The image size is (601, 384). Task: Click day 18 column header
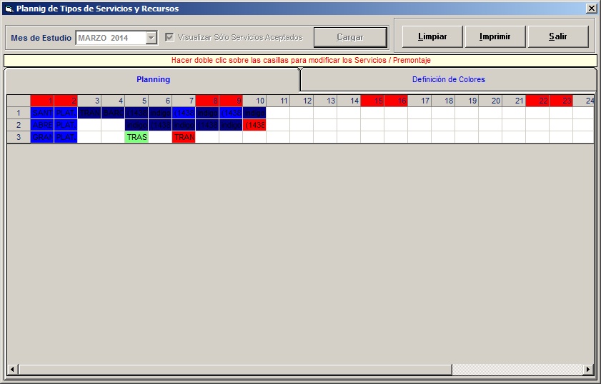[x=443, y=101]
